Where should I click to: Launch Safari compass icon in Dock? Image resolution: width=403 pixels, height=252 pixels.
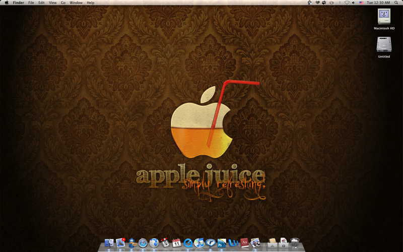click(143, 243)
